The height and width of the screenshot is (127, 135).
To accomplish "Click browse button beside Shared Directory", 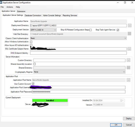I will click(128, 68).
